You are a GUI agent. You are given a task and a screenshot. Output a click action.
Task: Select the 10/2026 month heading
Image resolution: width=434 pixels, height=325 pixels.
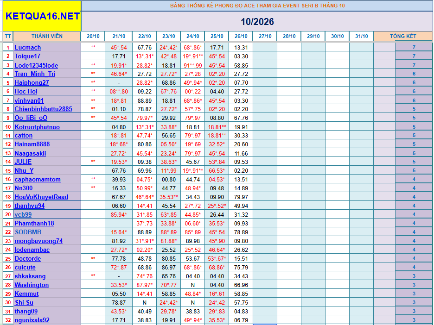coord(257,22)
